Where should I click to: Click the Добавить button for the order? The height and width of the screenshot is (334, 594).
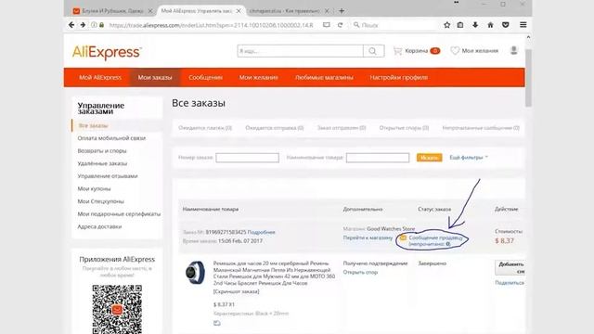[510, 267]
